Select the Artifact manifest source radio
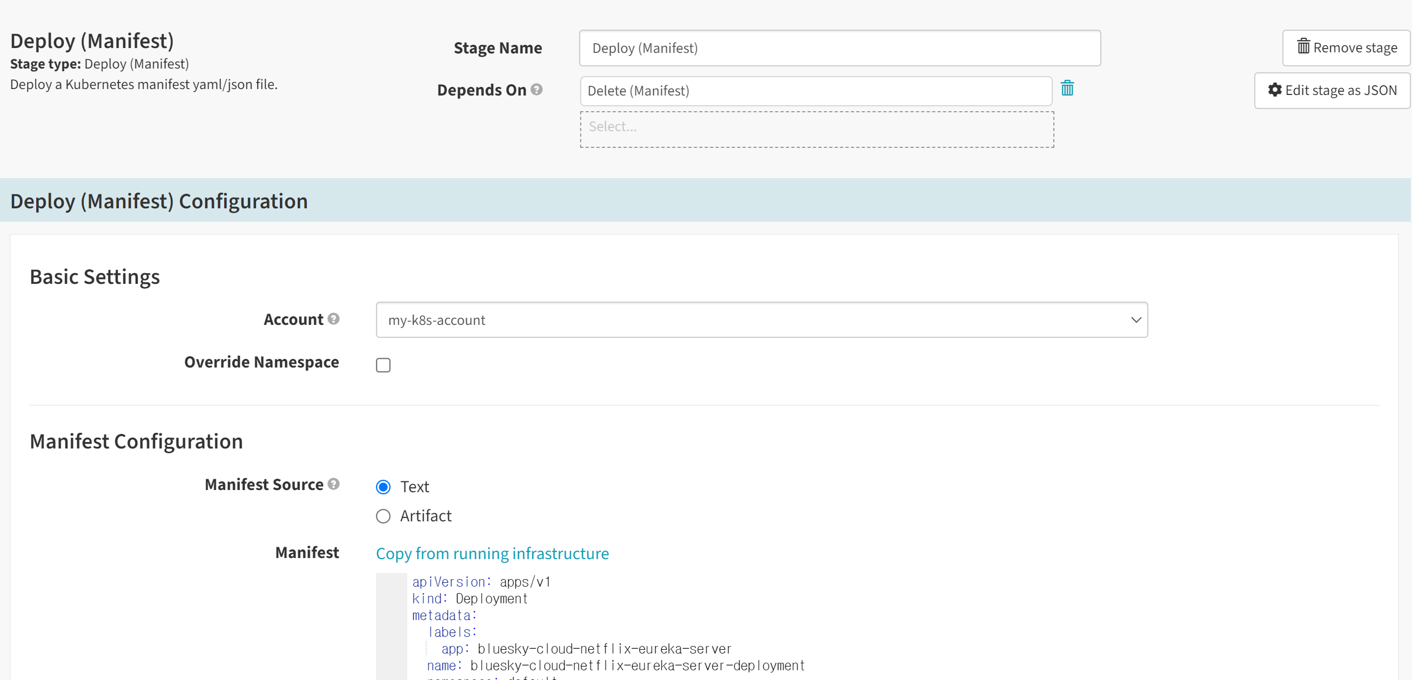 383,516
